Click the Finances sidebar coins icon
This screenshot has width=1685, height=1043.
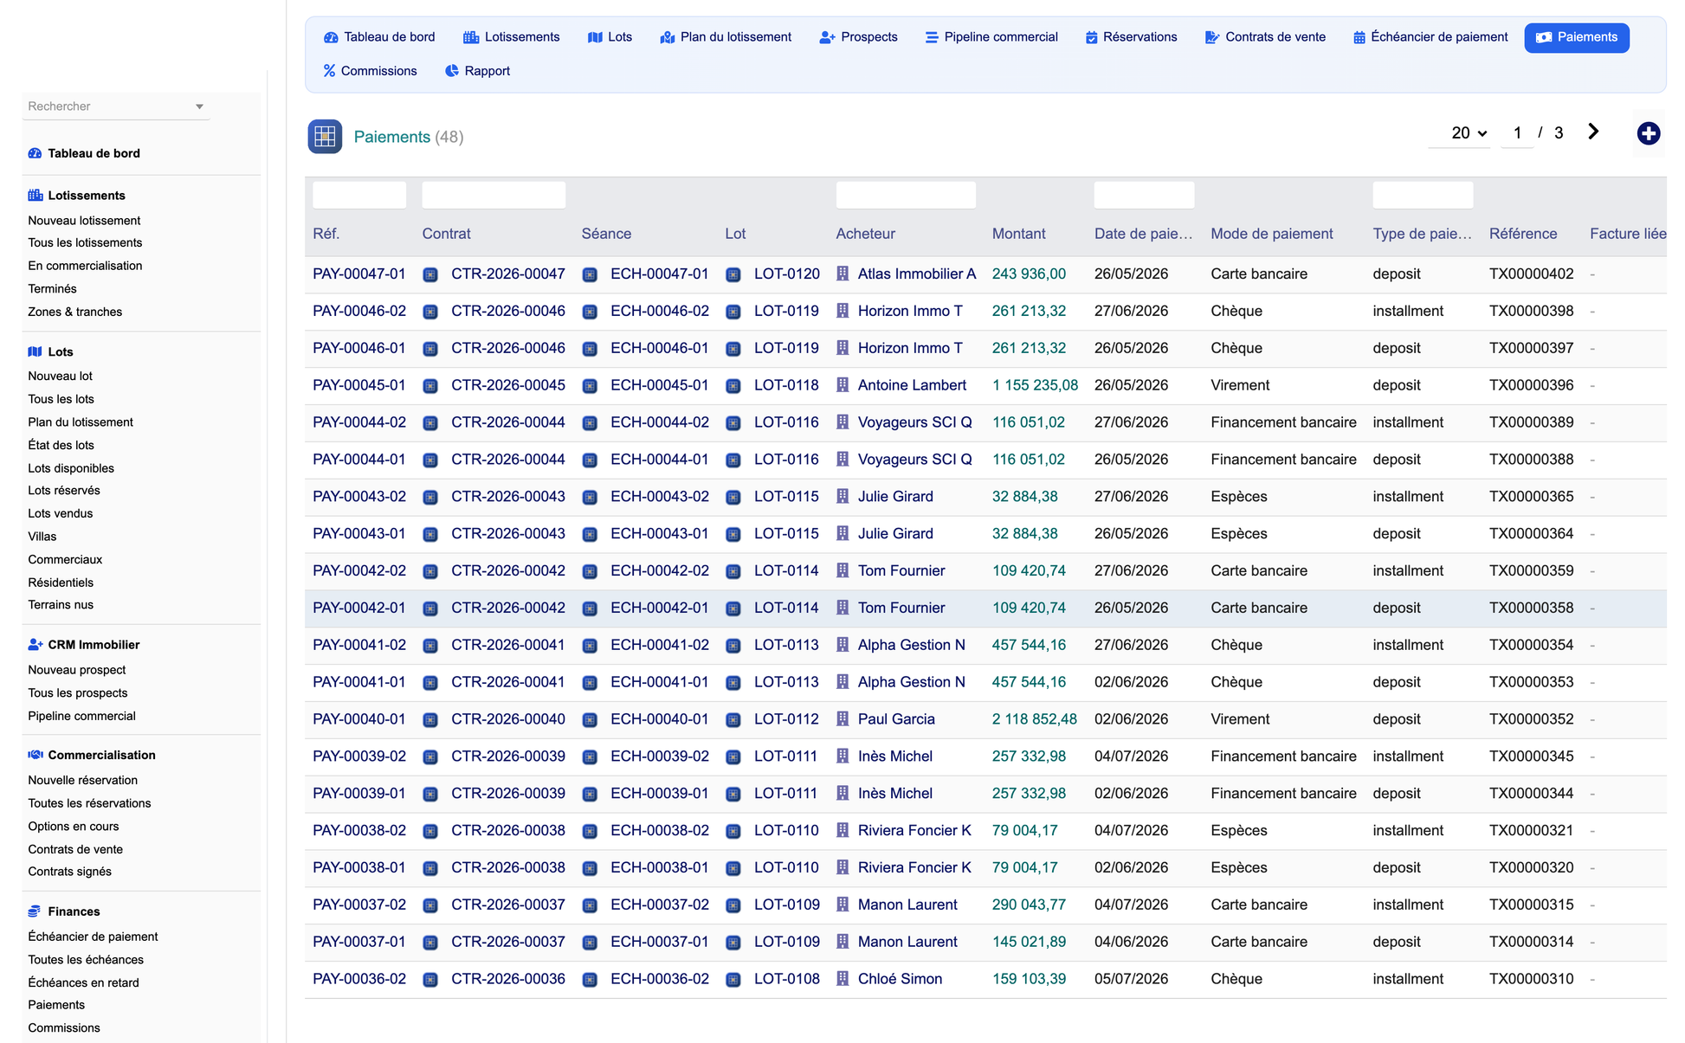35,911
